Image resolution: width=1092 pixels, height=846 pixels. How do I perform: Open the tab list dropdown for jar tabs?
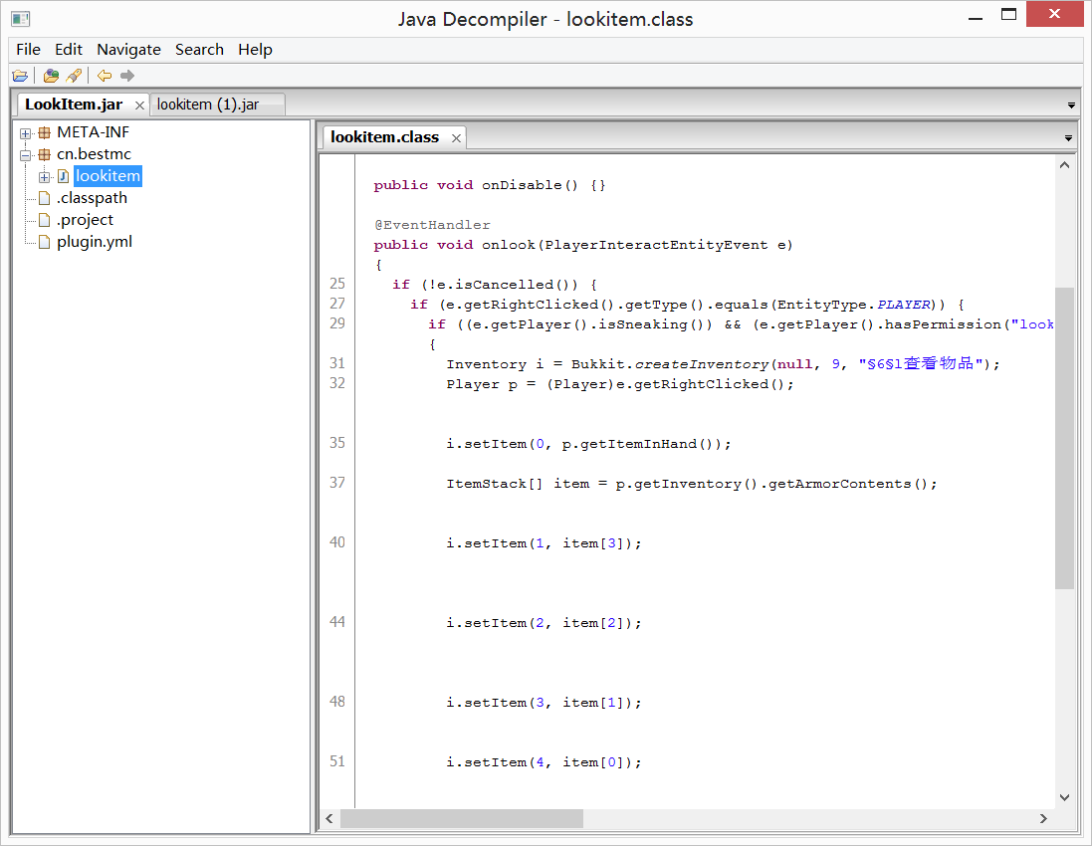[x=1071, y=105]
